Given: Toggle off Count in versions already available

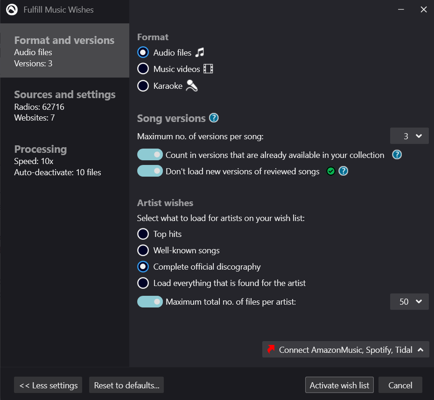Looking at the screenshot, I should (x=150, y=155).
